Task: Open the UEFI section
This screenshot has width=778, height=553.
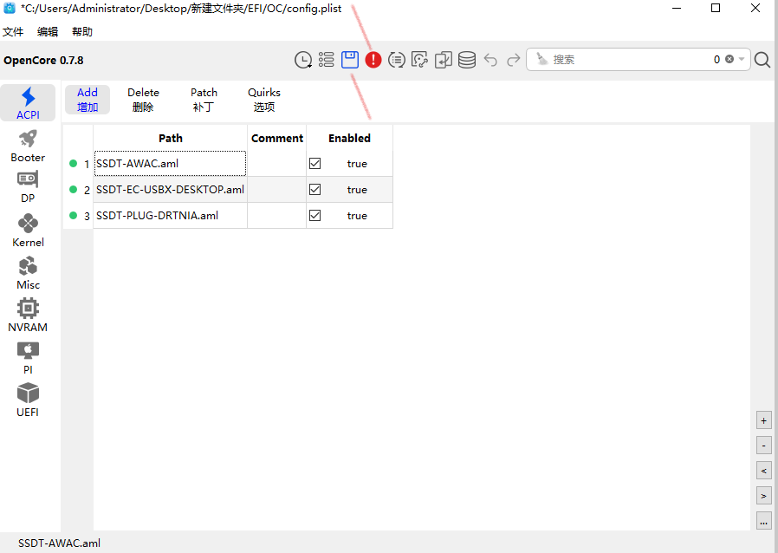Action: pyautogui.click(x=28, y=400)
